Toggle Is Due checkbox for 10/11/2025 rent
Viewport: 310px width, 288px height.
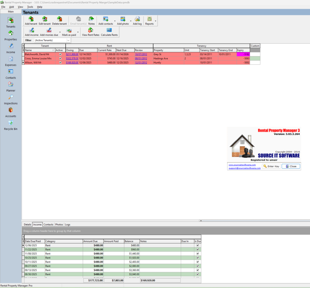pyautogui.click(x=197, y=262)
